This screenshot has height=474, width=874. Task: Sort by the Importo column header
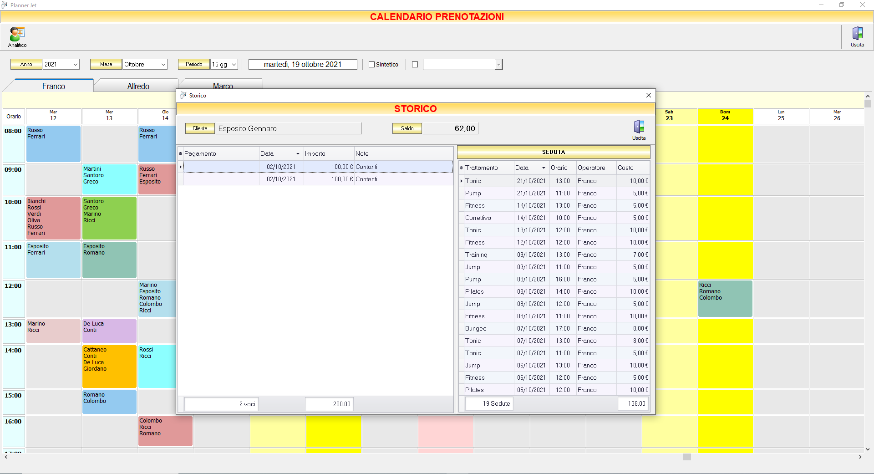pyautogui.click(x=329, y=154)
